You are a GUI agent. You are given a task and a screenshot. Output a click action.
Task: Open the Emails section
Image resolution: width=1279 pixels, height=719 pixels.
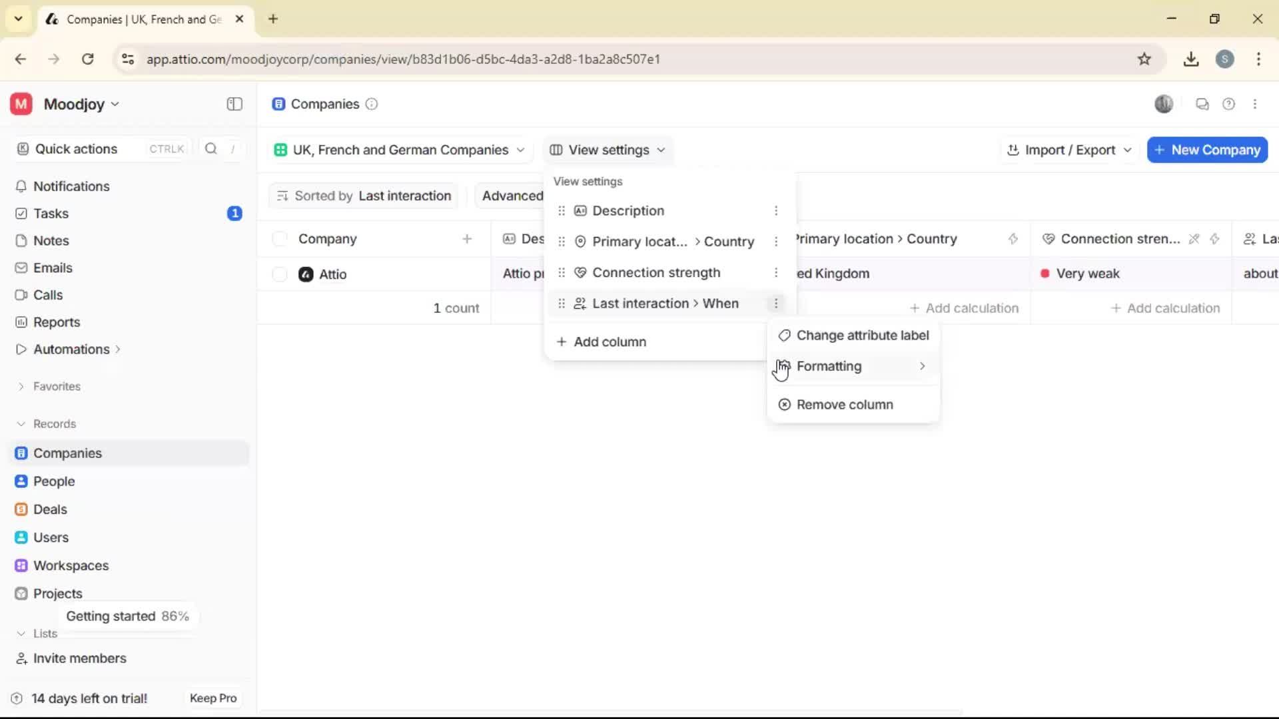tap(53, 268)
